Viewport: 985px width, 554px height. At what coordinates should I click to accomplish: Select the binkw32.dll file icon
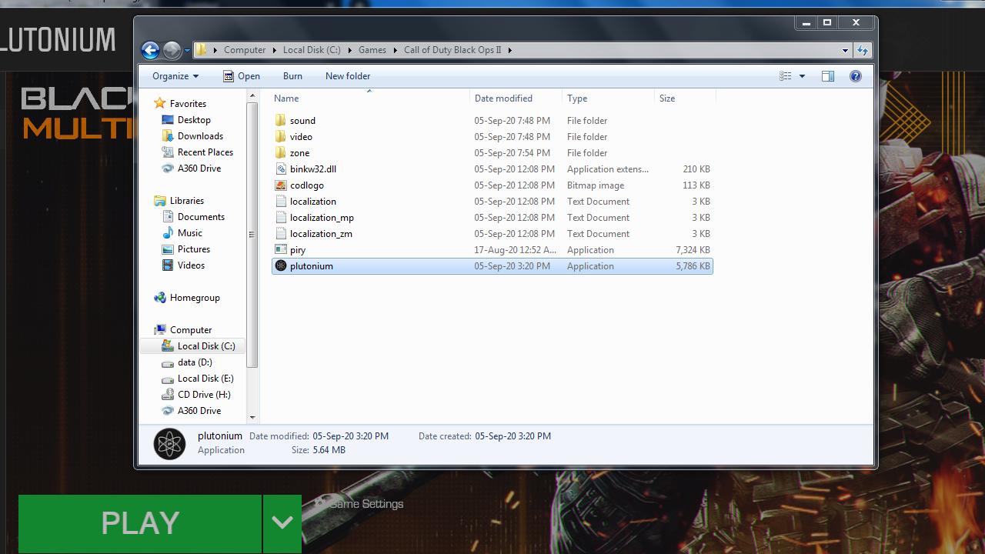point(281,169)
